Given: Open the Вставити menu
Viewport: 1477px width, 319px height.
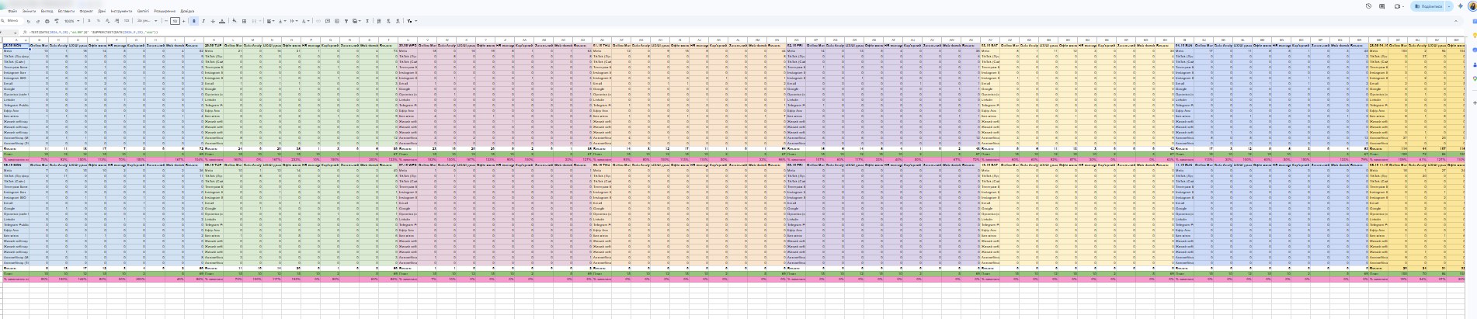Looking at the screenshot, I should [66, 11].
